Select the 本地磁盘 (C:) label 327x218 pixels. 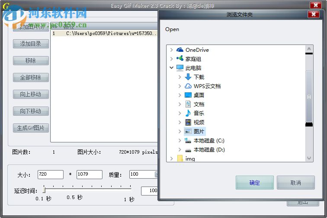point(209,141)
